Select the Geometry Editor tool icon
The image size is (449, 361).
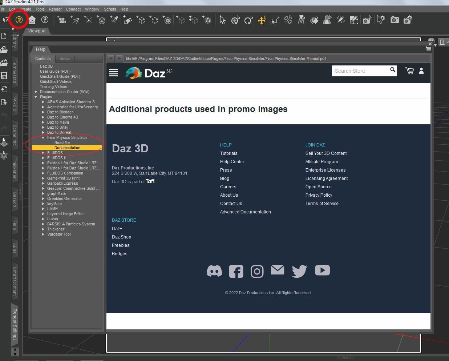pyautogui.click(x=353, y=20)
